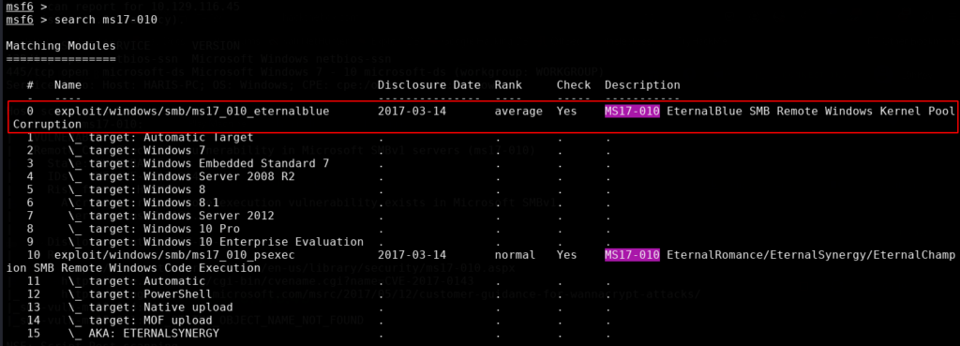Click the 'search ms17-010' command text
960x346 pixels.
pyautogui.click(x=105, y=20)
